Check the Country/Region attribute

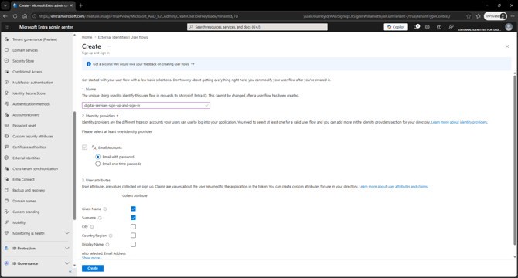[x=133, y=236]
